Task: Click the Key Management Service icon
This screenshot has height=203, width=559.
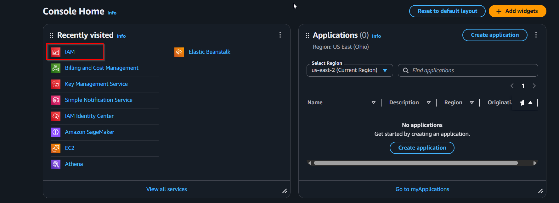Action: (56, 84)
